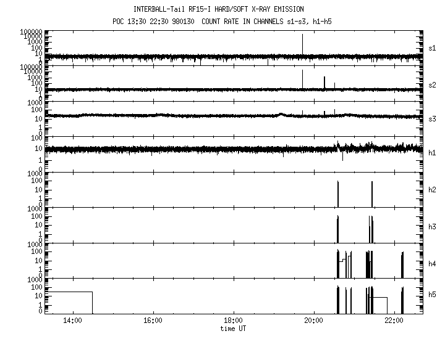Click the 20:00 time axis label
Viewport: 445px width, 339px height.
[313, 321]
